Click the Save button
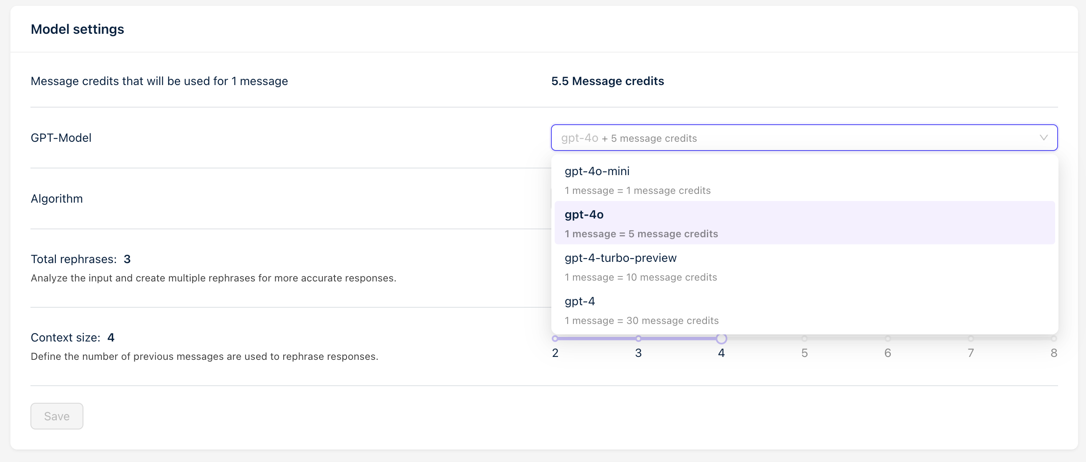Screen dimensions: 1086x462 click(57, 416)
